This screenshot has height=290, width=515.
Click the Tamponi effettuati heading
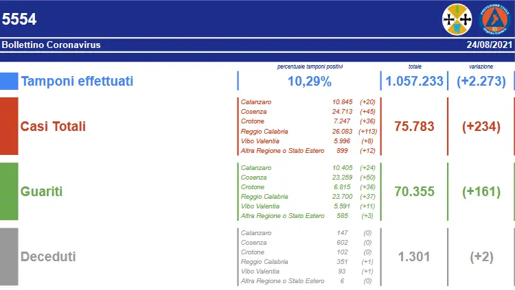(77, 82)
